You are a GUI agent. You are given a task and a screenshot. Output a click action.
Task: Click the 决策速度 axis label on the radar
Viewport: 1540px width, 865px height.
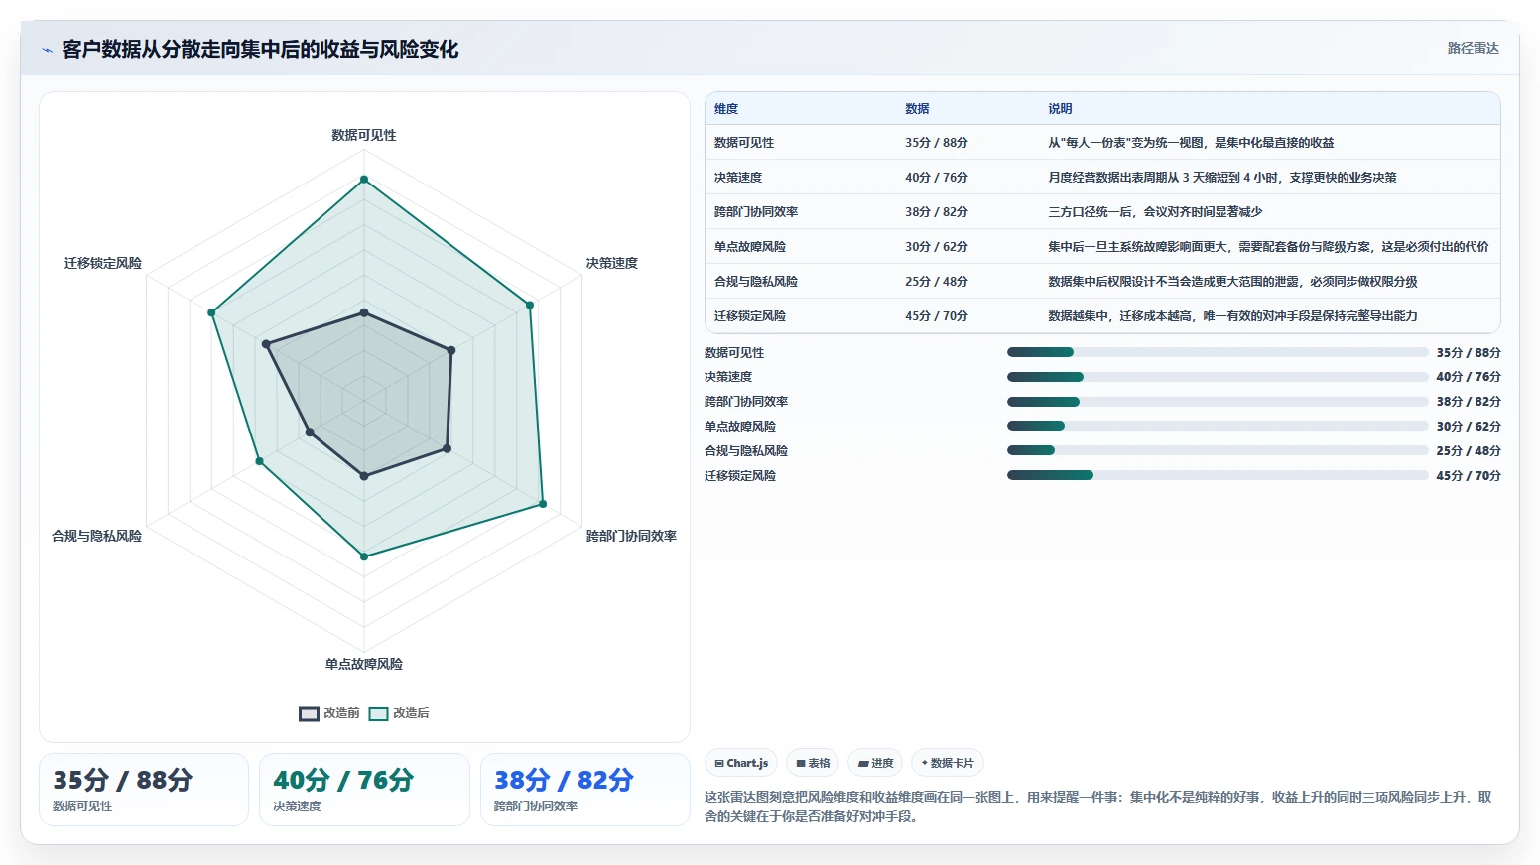coord(612,263)
